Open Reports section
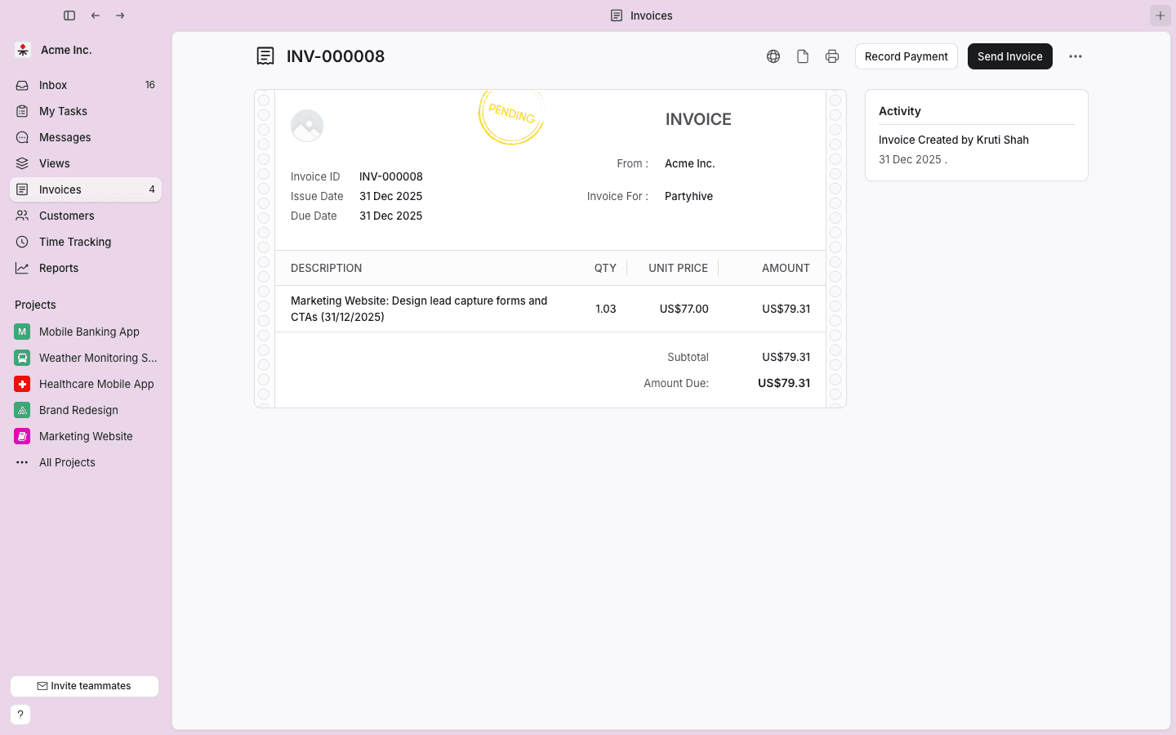Screen dimensions: 1176x735 click(x=86, y=268)
